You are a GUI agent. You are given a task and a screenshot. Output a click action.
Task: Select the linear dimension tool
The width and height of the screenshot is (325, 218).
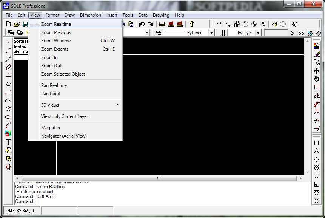coord(219,24)
